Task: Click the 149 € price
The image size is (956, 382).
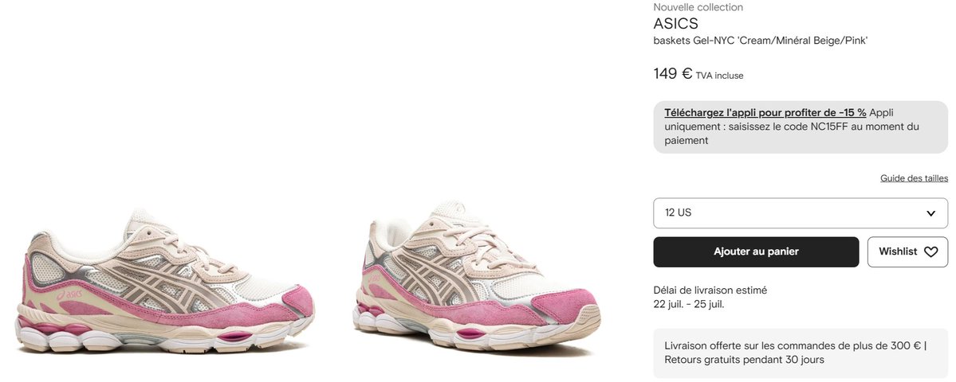Action: (673, 73)
